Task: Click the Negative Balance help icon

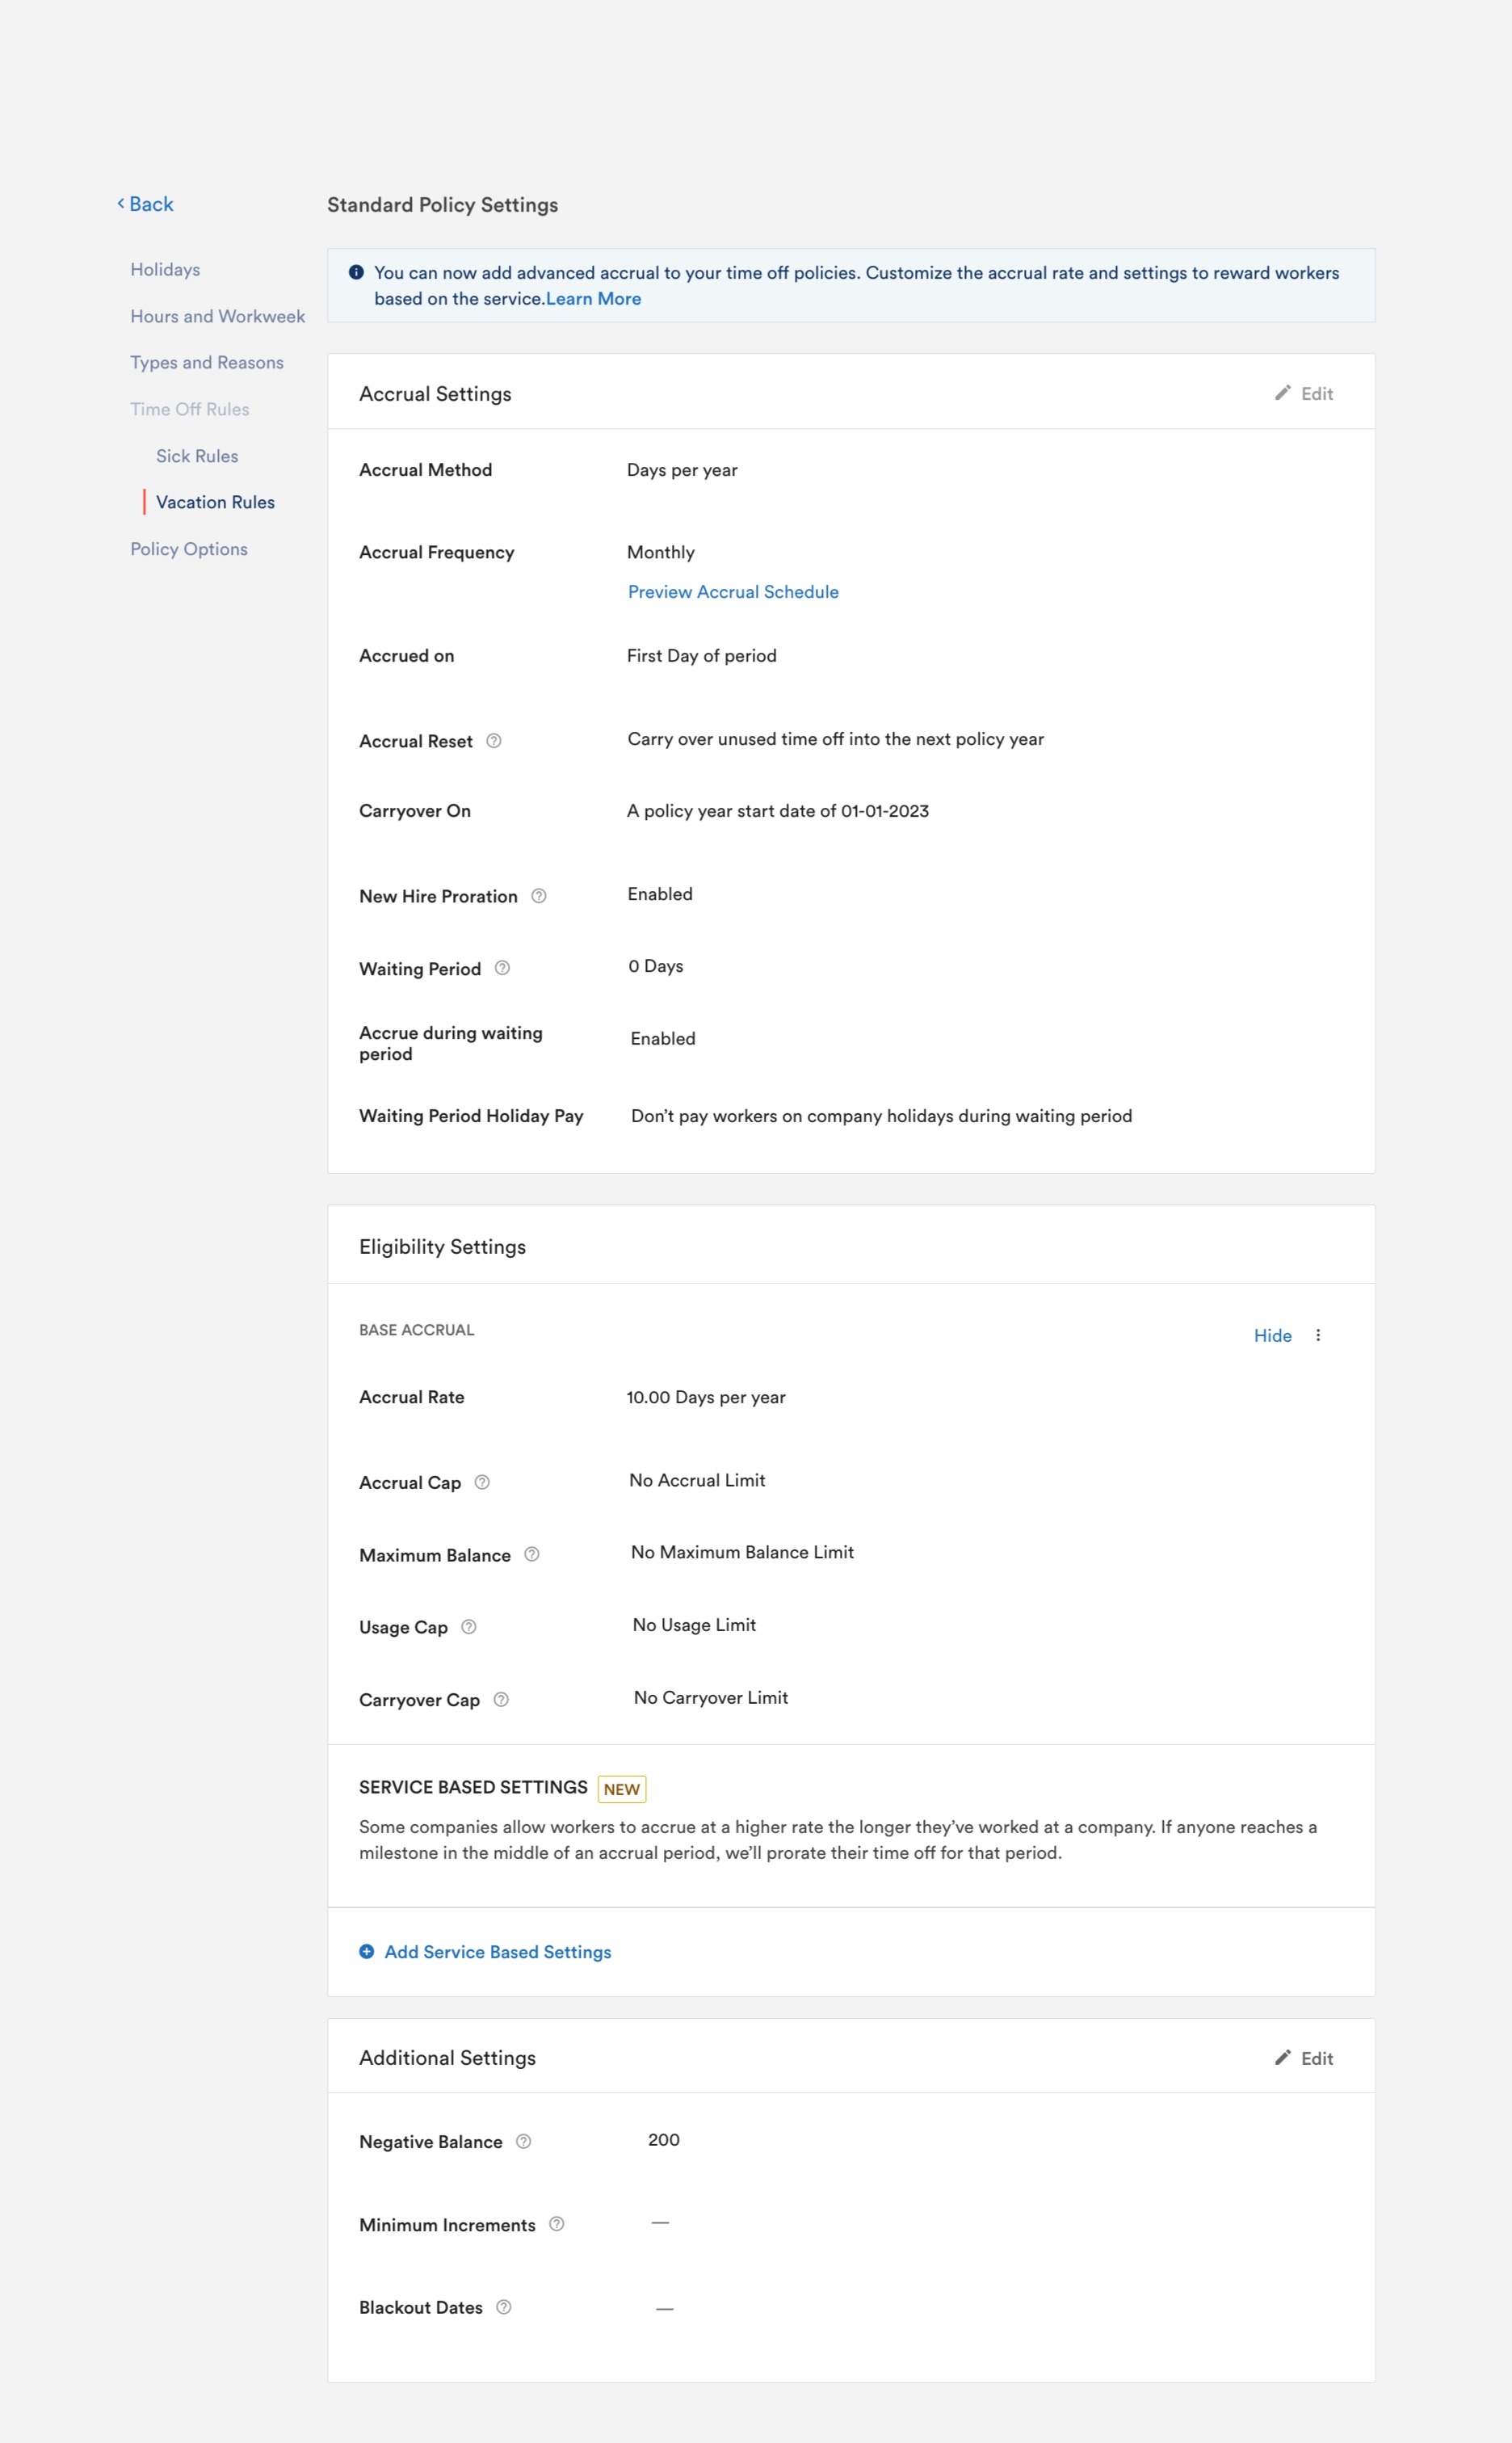Action: [x=524, y=2141]
